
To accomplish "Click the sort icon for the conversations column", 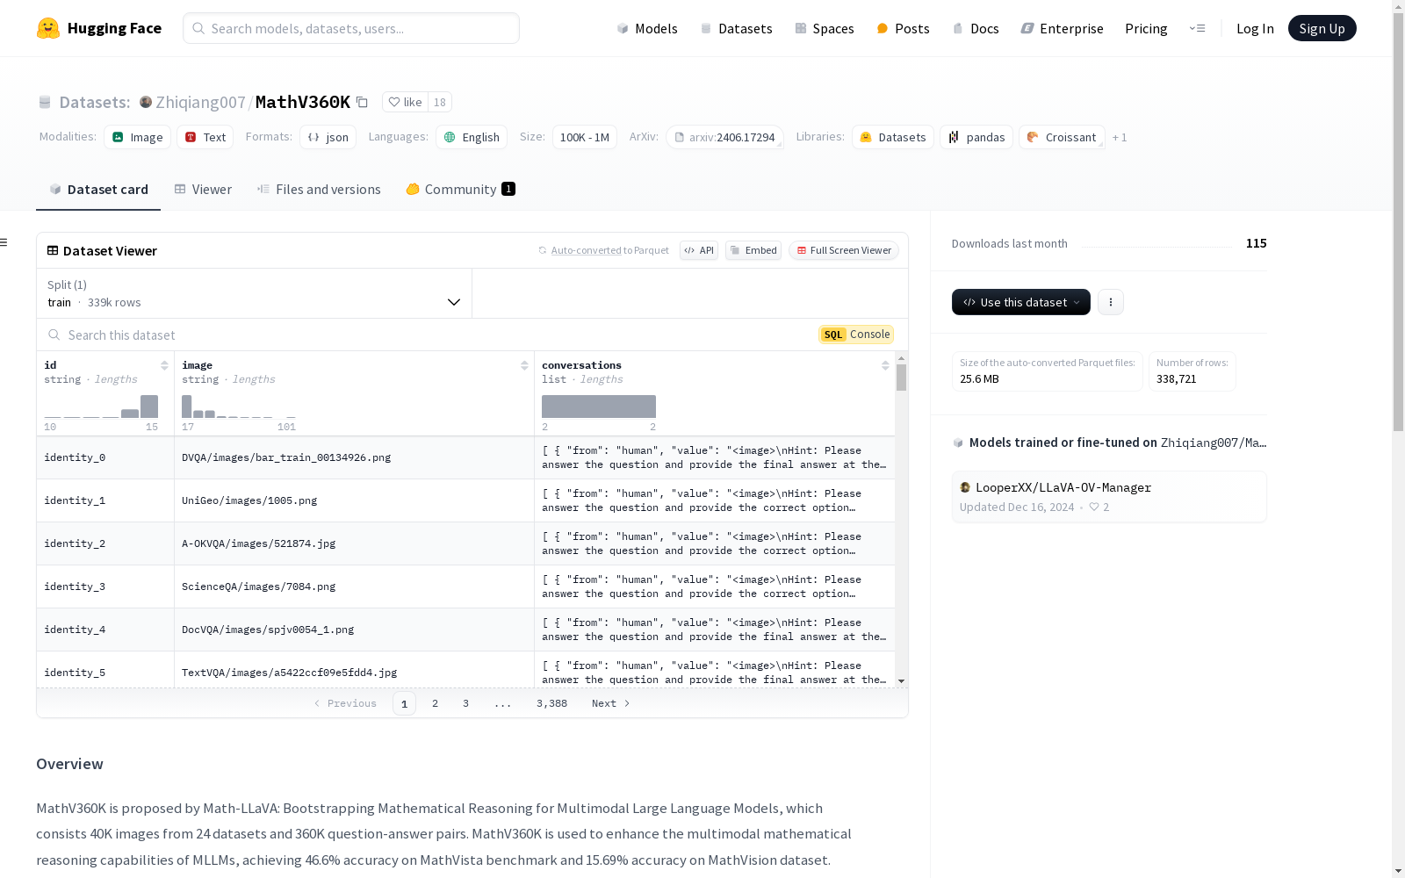I will [x=885, y=365].
